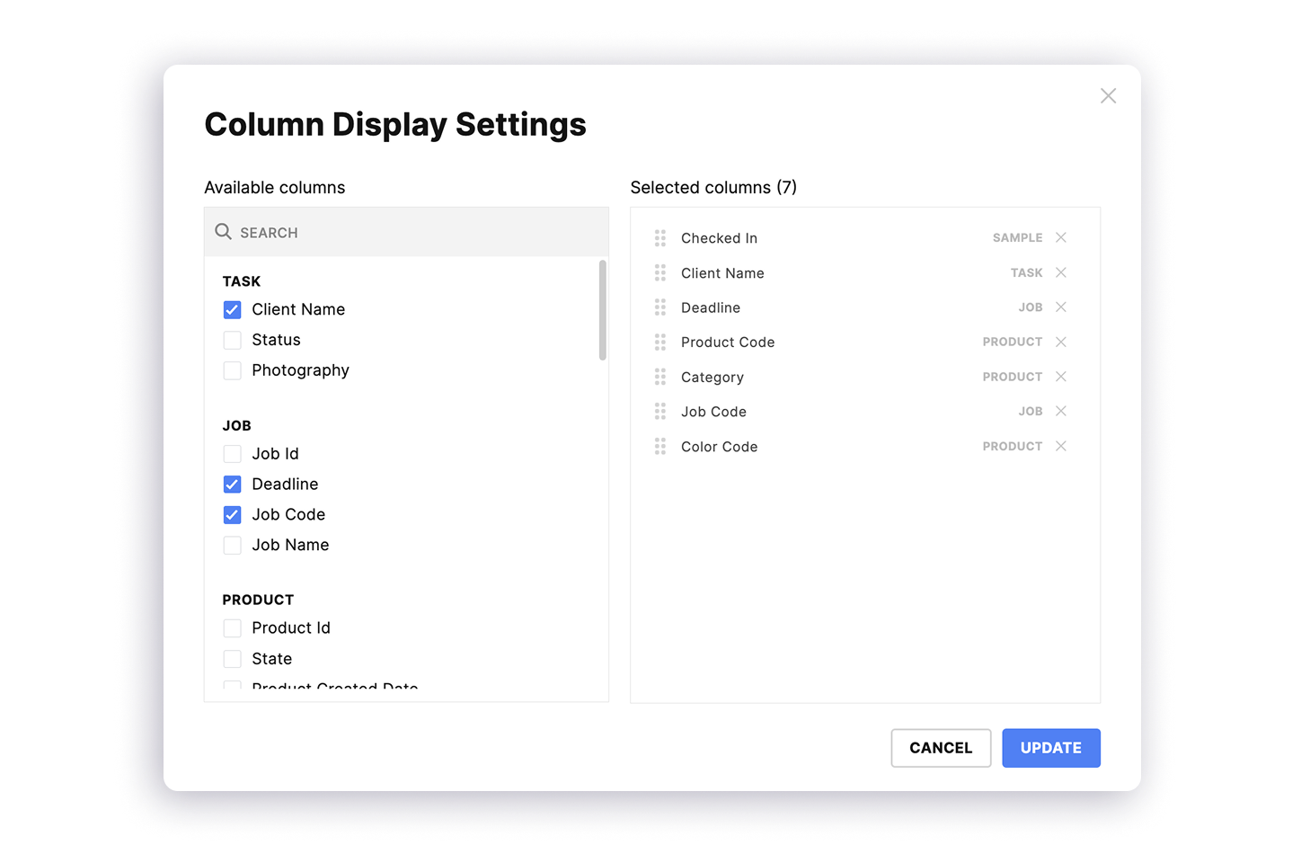Close the Column Display Settings dialog

(x=1108, y=96)
